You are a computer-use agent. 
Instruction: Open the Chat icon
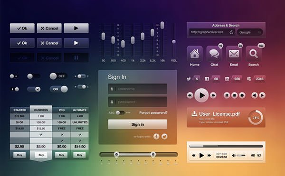point(214,54)
